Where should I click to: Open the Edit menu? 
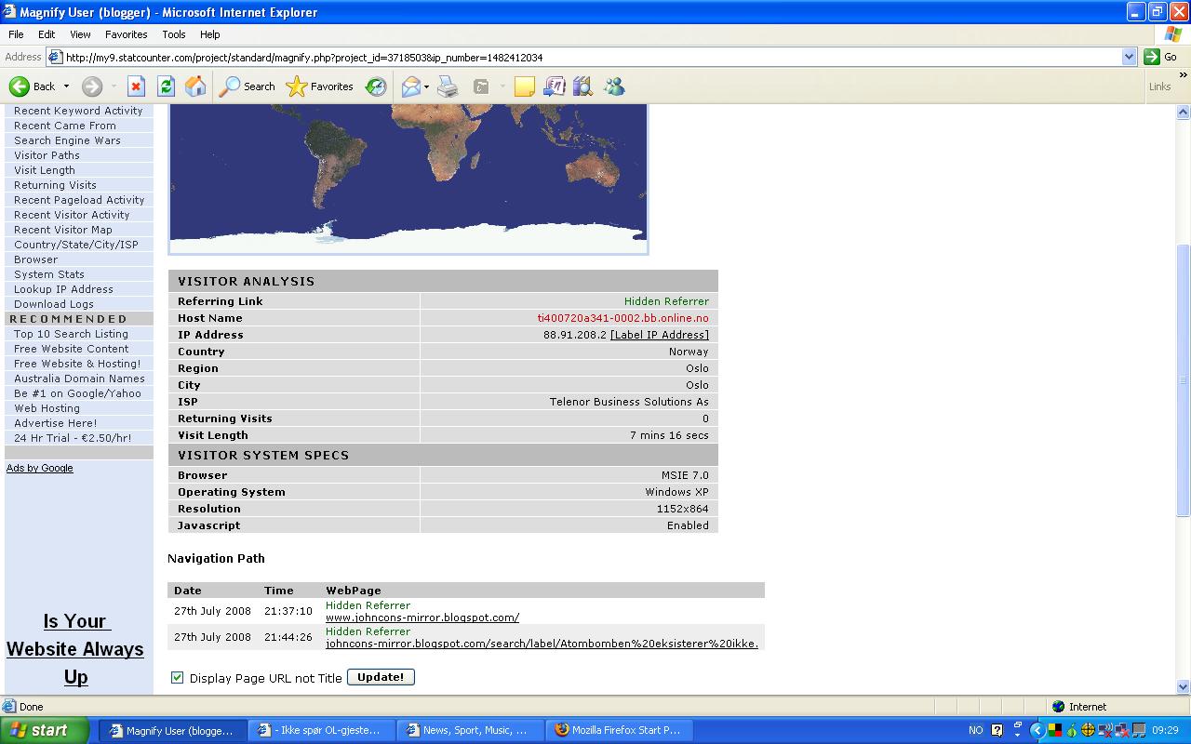(47, 34)
